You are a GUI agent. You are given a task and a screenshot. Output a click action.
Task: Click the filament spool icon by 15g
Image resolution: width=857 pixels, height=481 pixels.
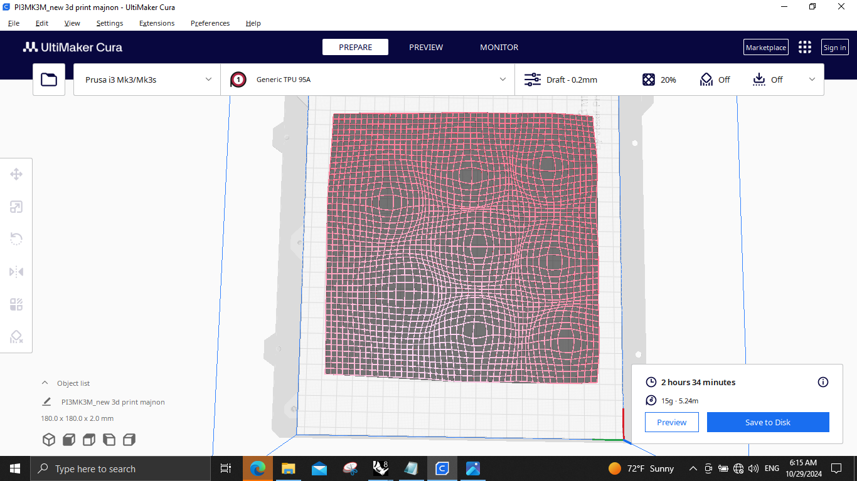coord(651,401)
